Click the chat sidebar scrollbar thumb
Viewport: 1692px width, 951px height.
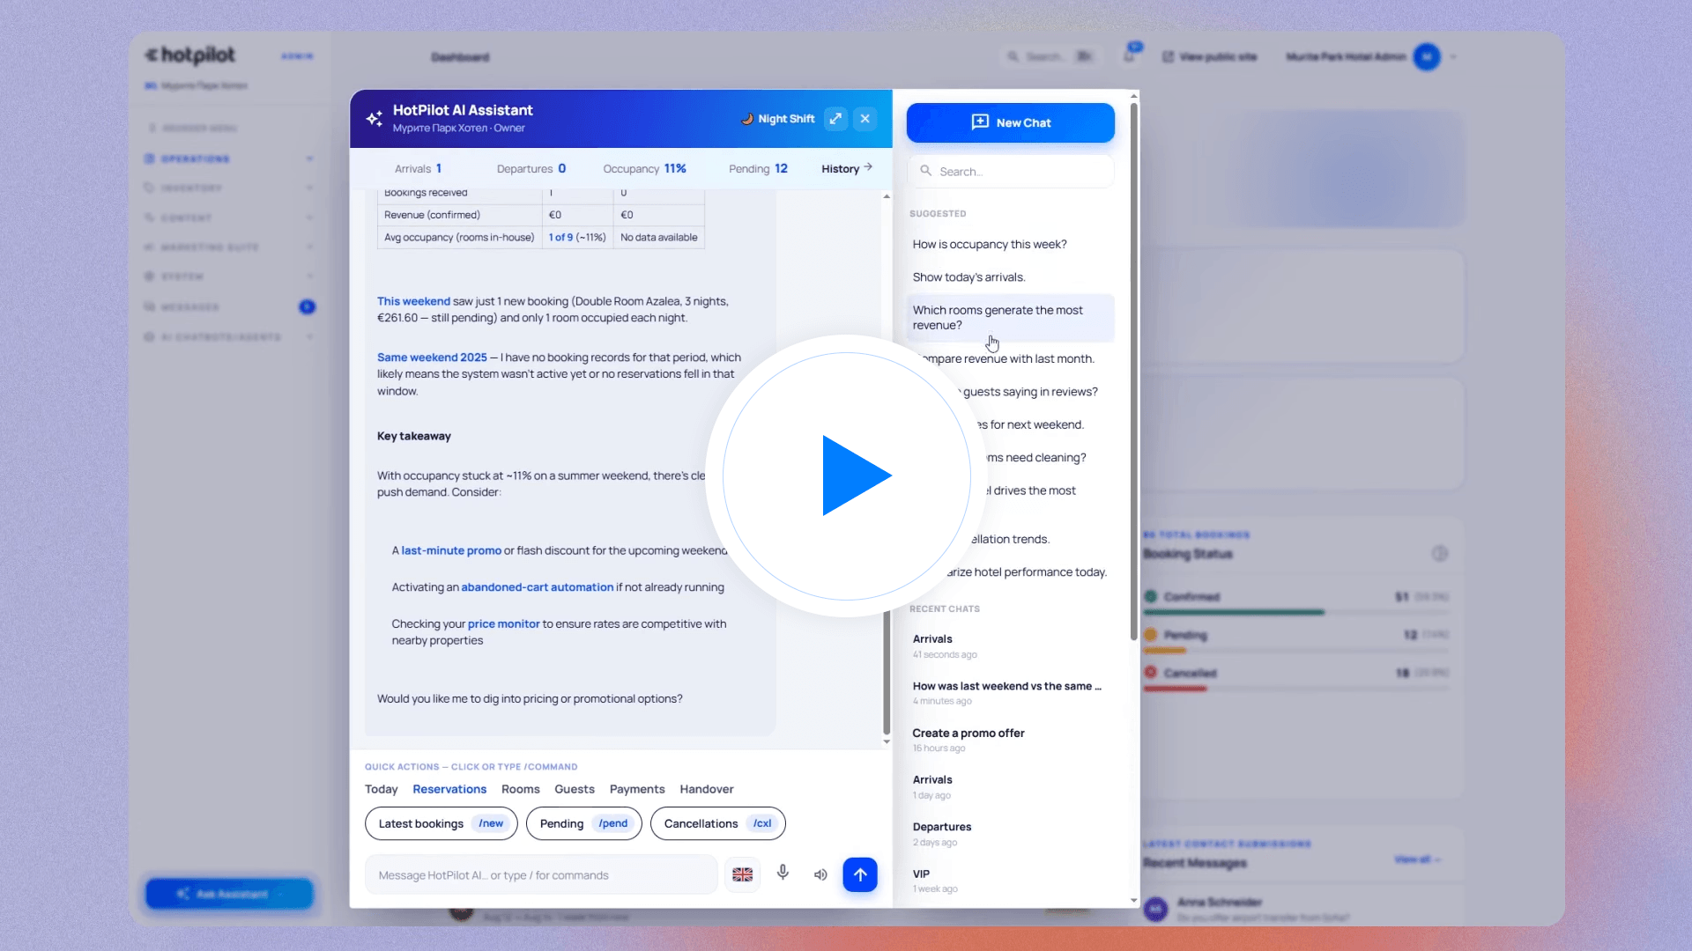tap(1133, 372)
